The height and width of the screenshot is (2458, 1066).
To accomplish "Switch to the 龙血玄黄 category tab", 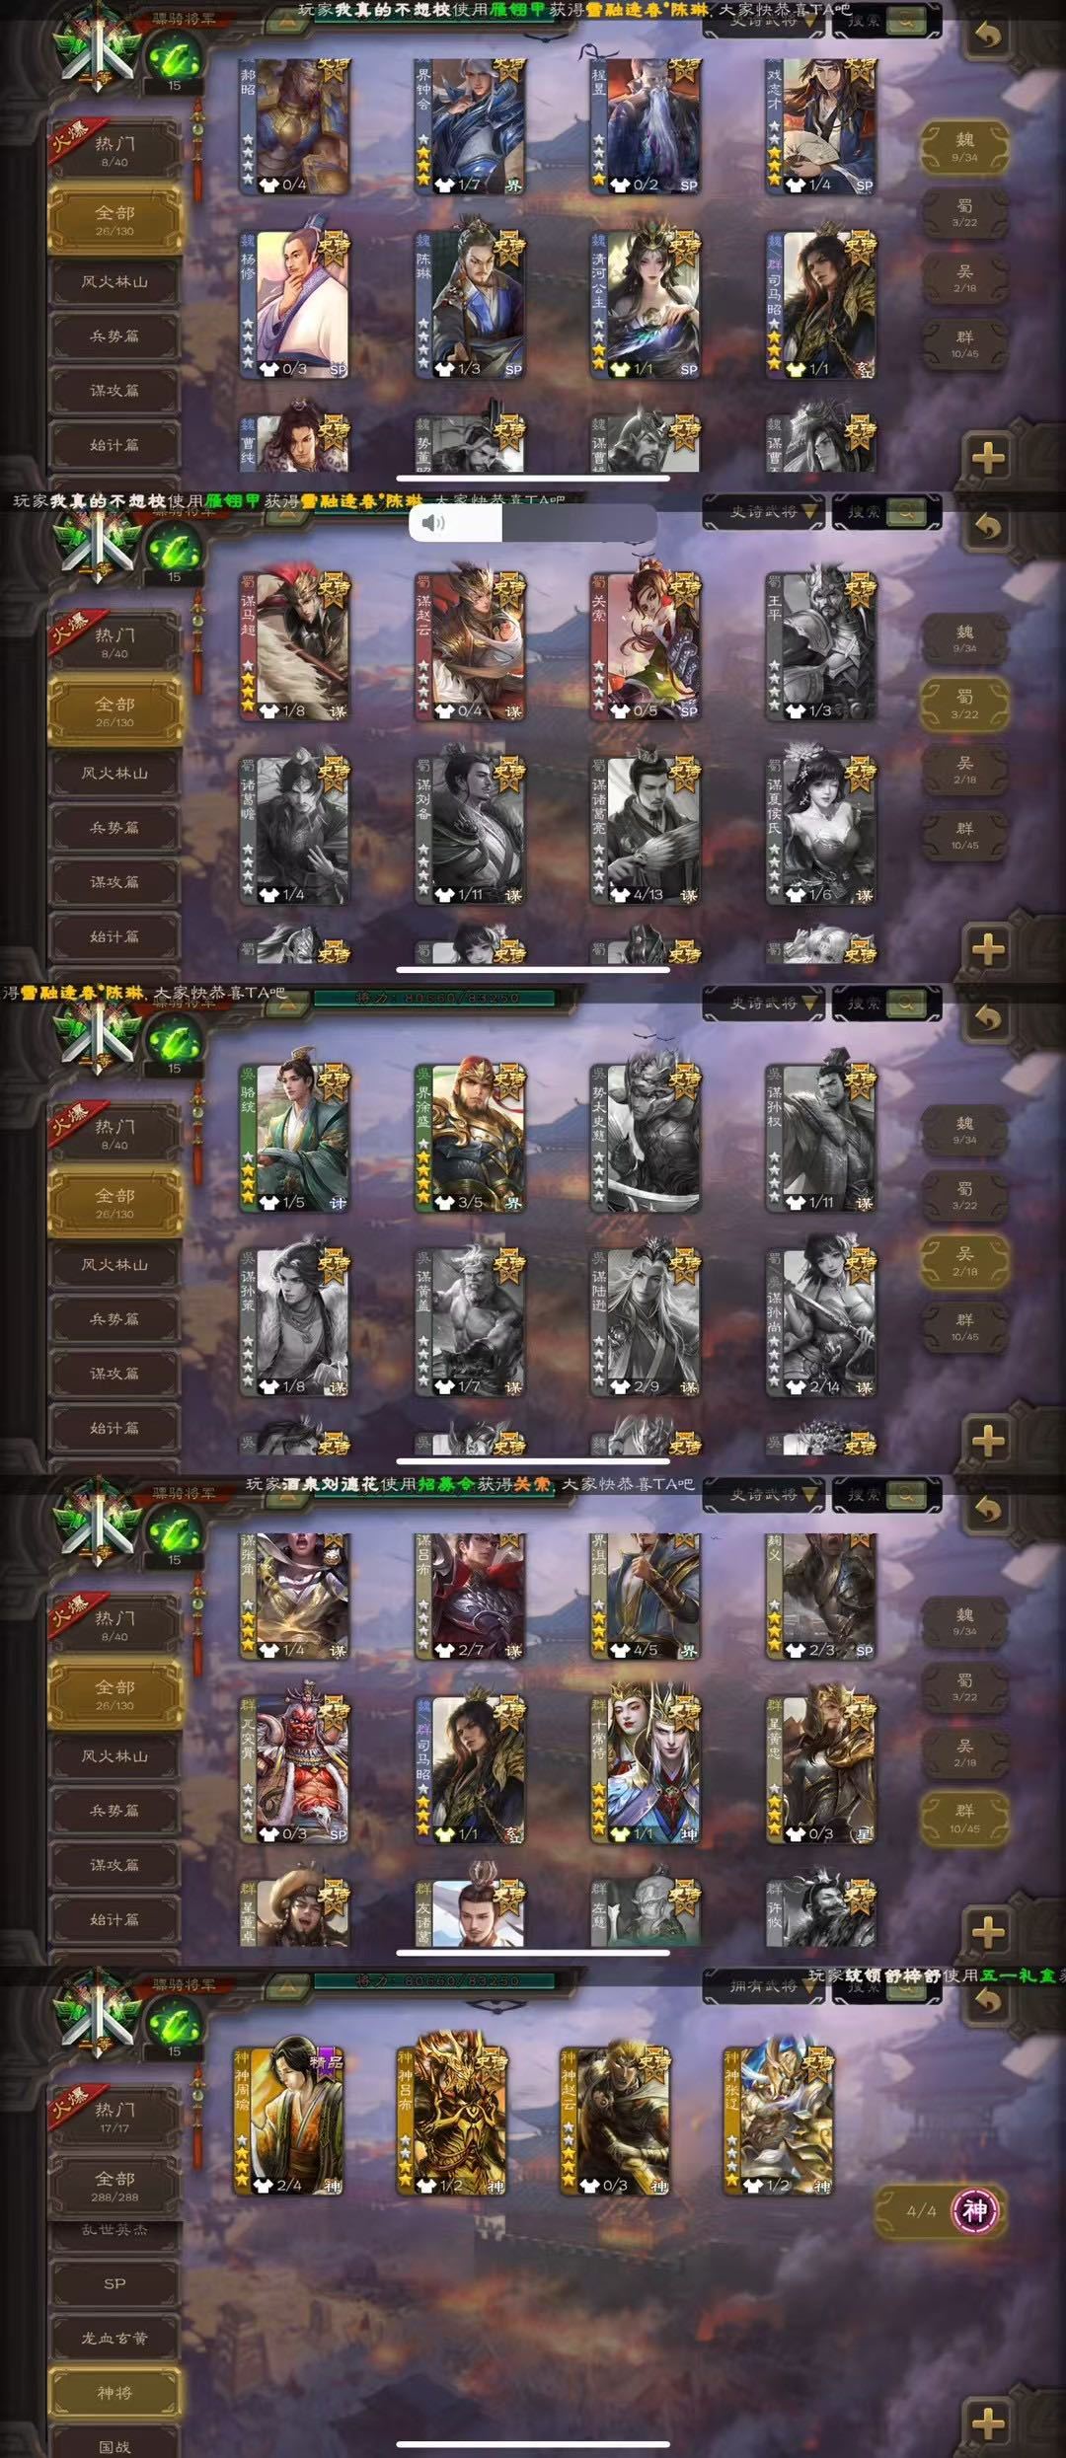I will (114, 2338).
